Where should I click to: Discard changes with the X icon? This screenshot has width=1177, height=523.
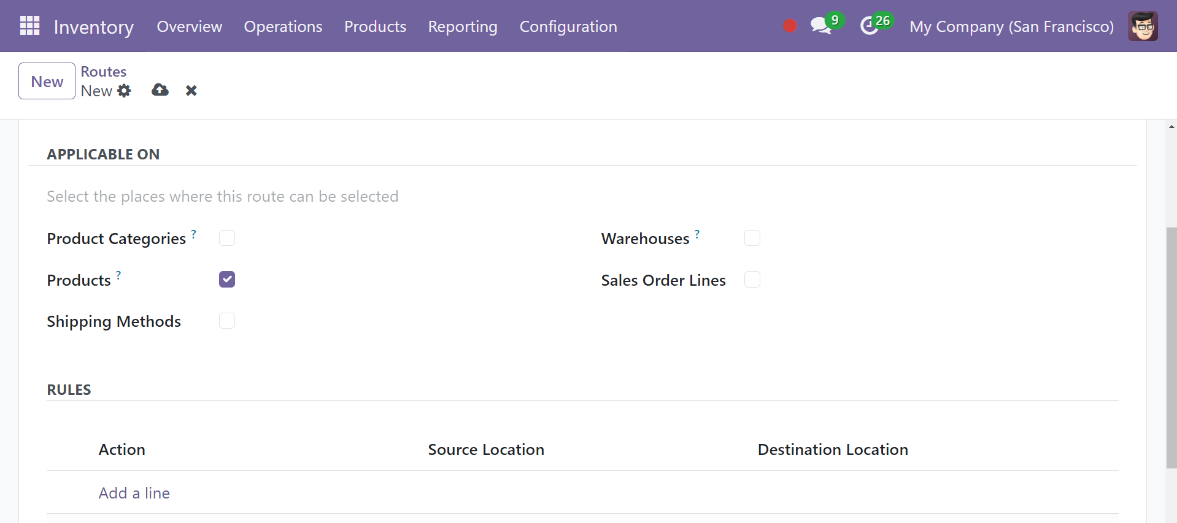191,91
